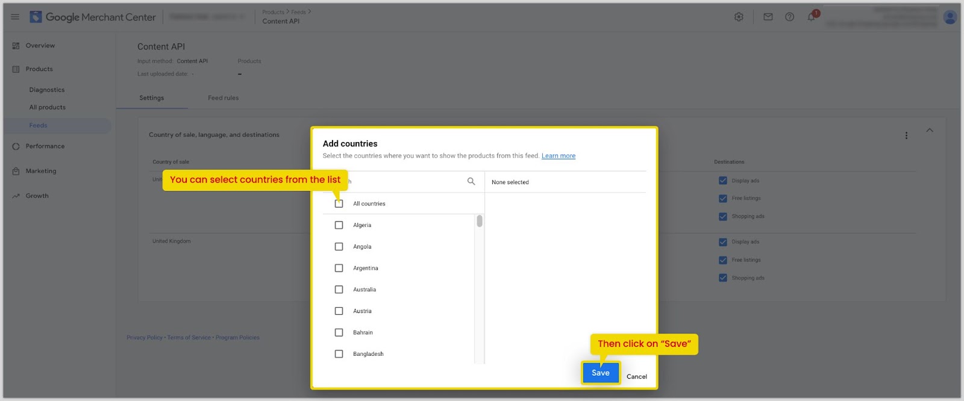Uncheck United Kingdom Display ads checkbox

[723, 242]
